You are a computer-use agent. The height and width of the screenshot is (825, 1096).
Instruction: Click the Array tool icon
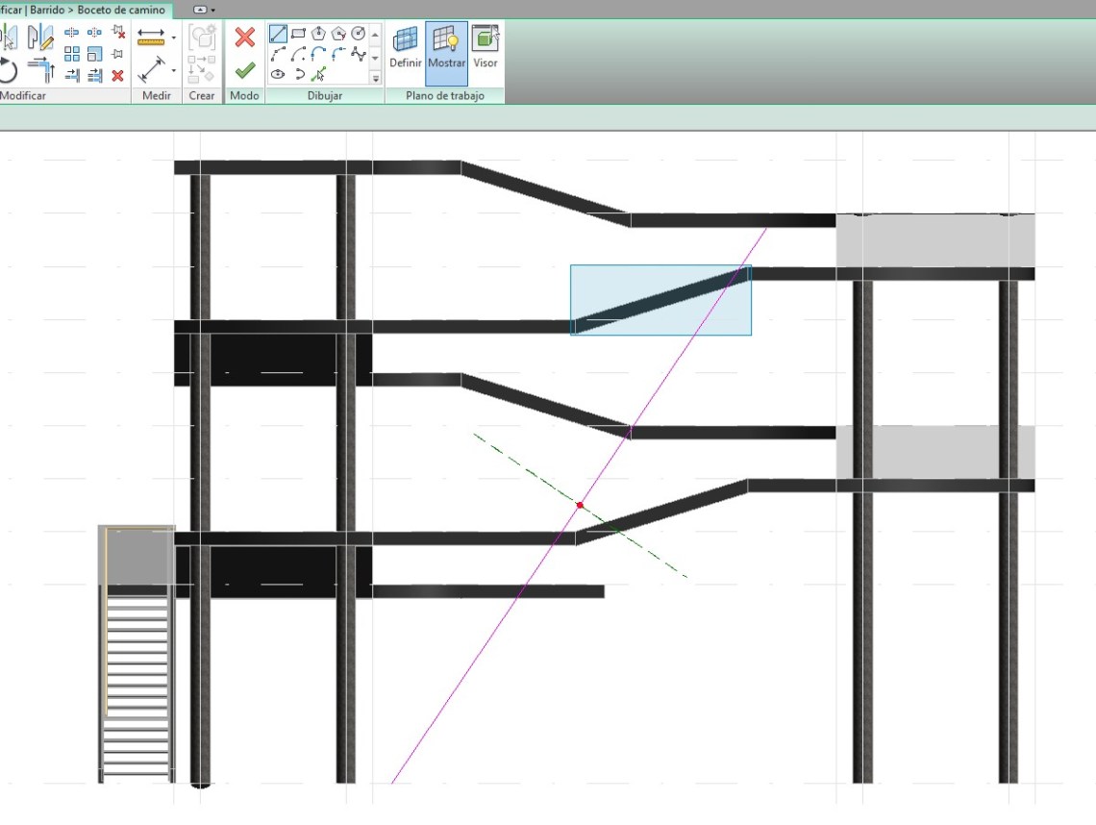pyautogui.click(x=72, y=54)
